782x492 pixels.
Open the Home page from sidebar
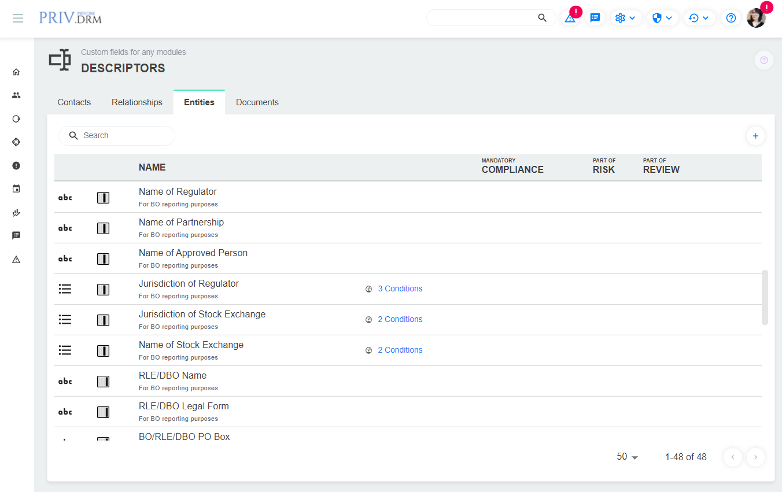pos(16,72)
